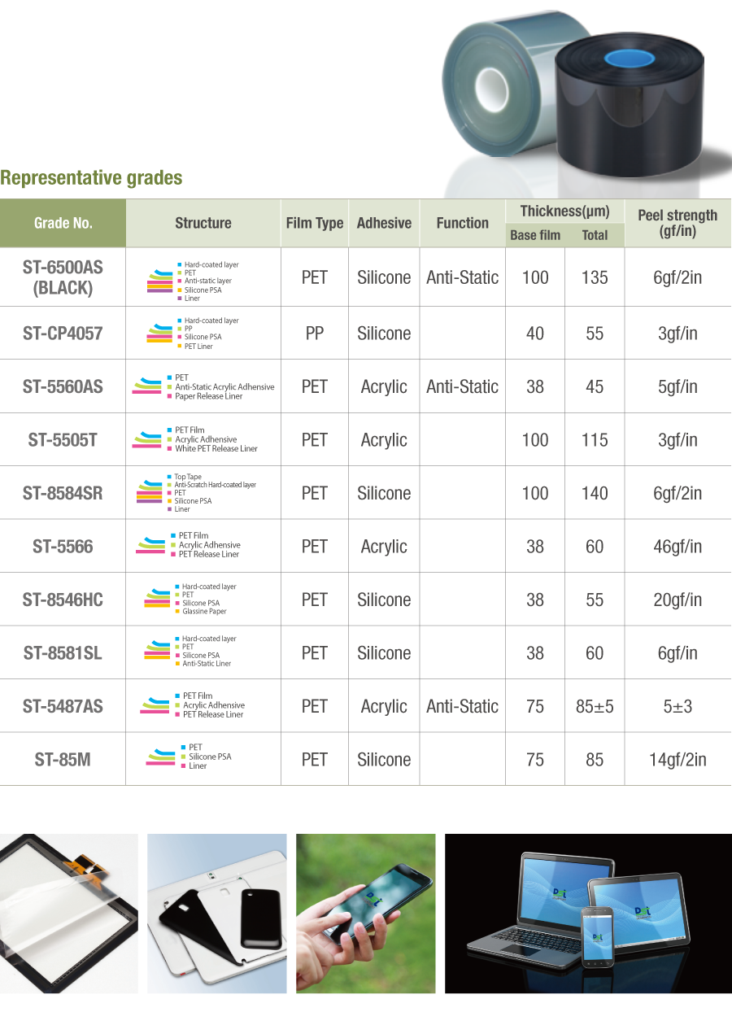732x1025 pixels.
Task: Select the ST-85M layer diagram icon
Action: [160, 757]
